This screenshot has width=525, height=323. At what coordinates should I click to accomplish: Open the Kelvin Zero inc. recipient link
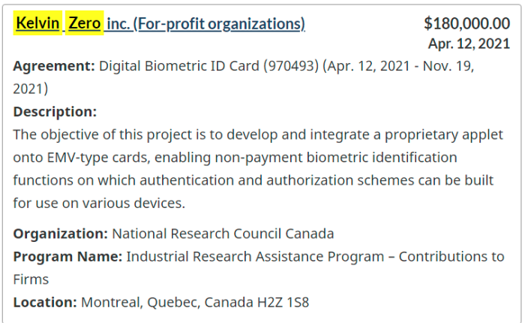(x=159, y=23)
